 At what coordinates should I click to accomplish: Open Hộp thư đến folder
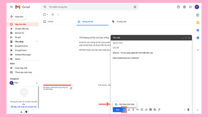[21, 24]
